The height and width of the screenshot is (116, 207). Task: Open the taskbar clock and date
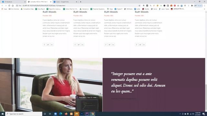tap(198, 114)
